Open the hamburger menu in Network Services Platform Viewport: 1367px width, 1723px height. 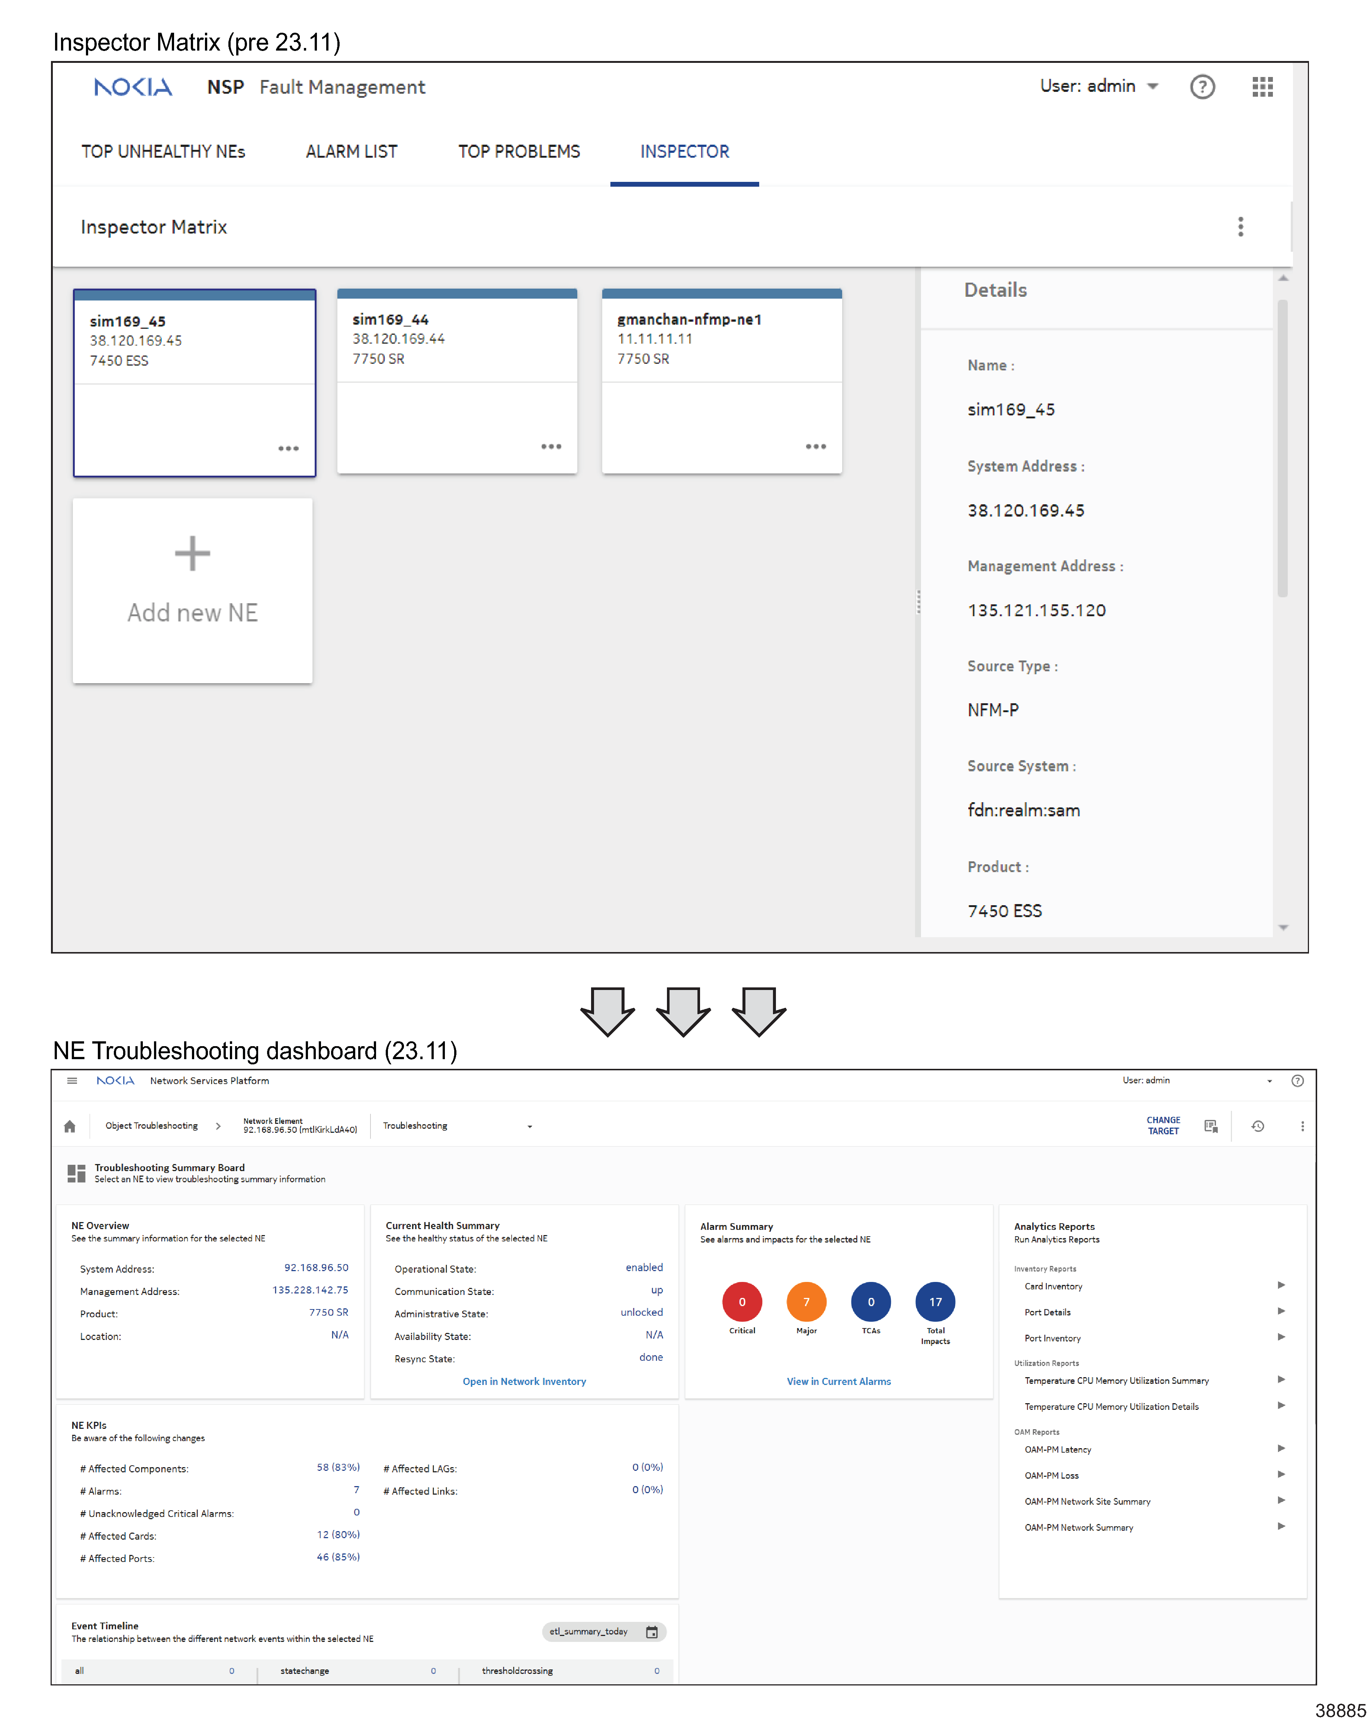click(72, 1080)
